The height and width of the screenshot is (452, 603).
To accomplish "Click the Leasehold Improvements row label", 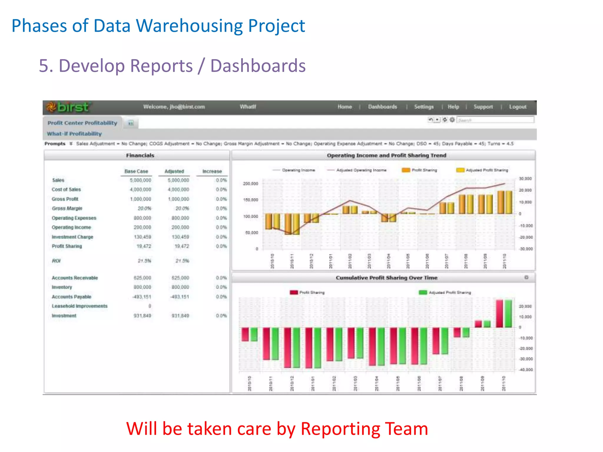I will 79,306.
